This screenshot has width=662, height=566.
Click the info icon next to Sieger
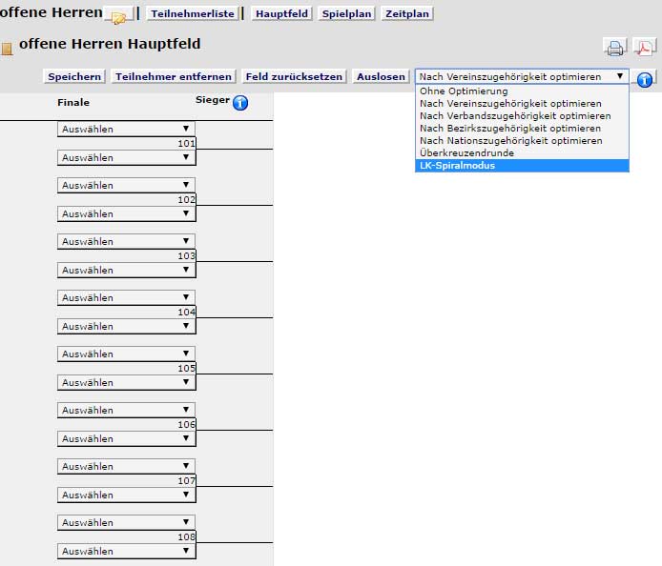tap(240, 103)
